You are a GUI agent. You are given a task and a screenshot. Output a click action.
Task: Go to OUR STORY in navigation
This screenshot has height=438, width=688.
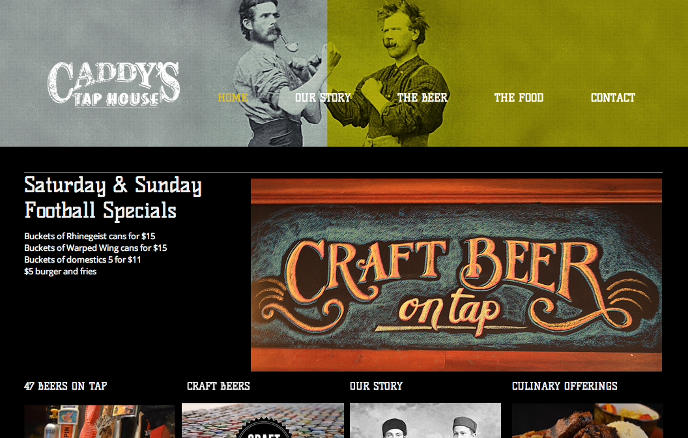(x=322, y=97)
